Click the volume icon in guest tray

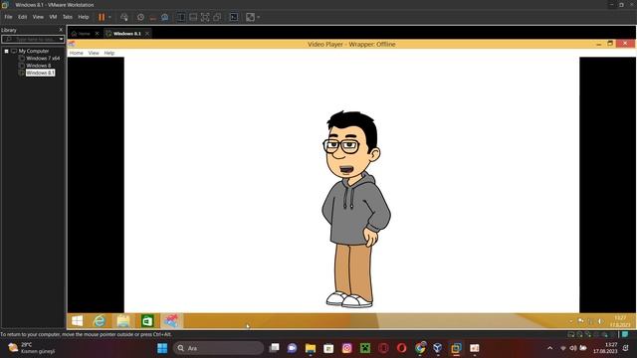point(600,321)
